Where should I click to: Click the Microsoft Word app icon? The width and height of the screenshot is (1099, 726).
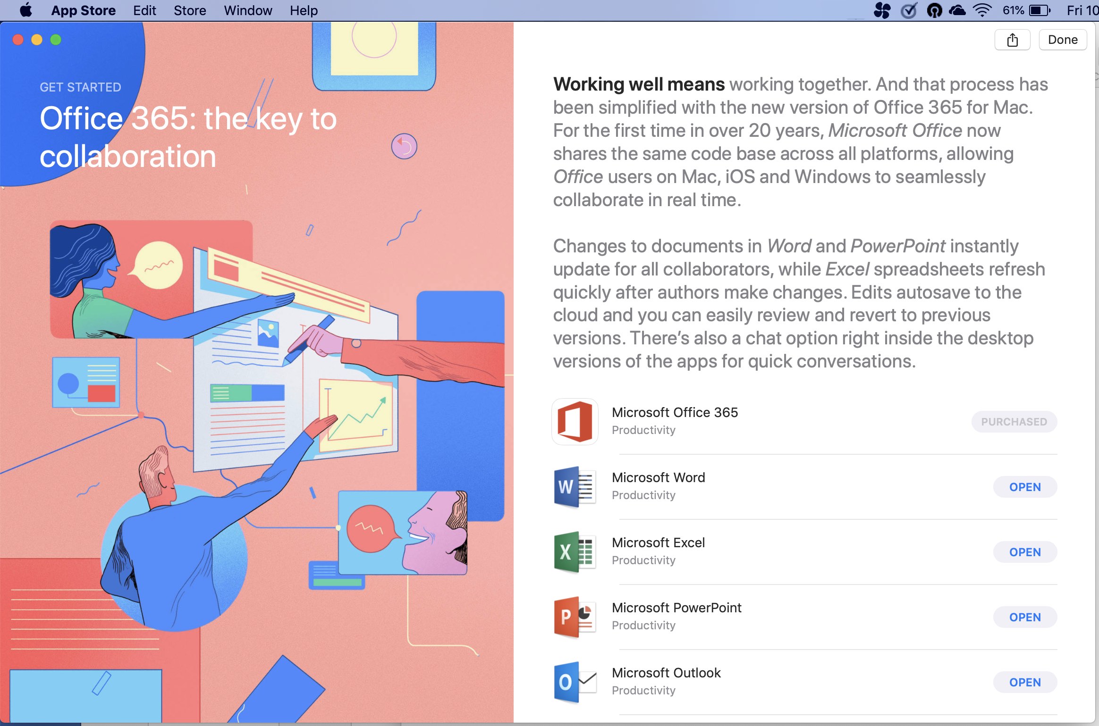pyautogui.click(x=575, y=486)
